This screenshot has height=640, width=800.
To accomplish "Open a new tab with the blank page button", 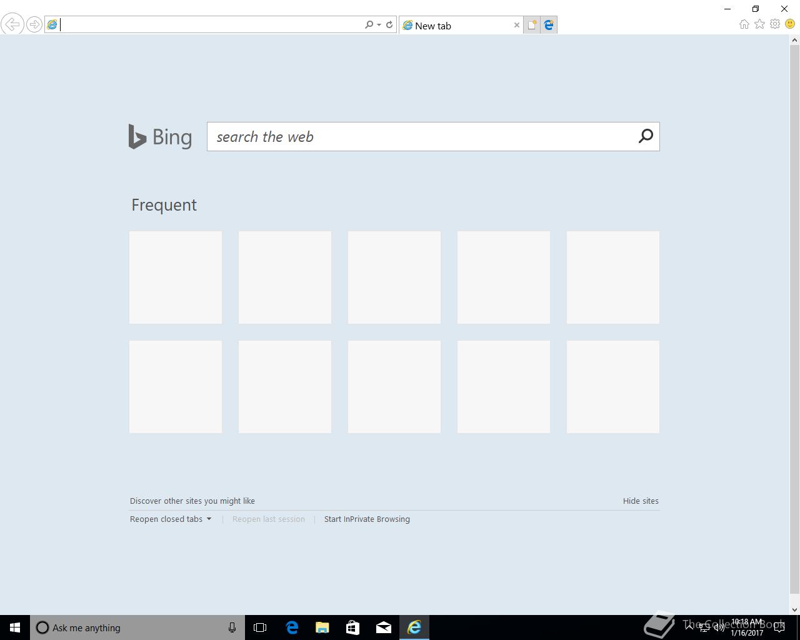I will (532, 25).
